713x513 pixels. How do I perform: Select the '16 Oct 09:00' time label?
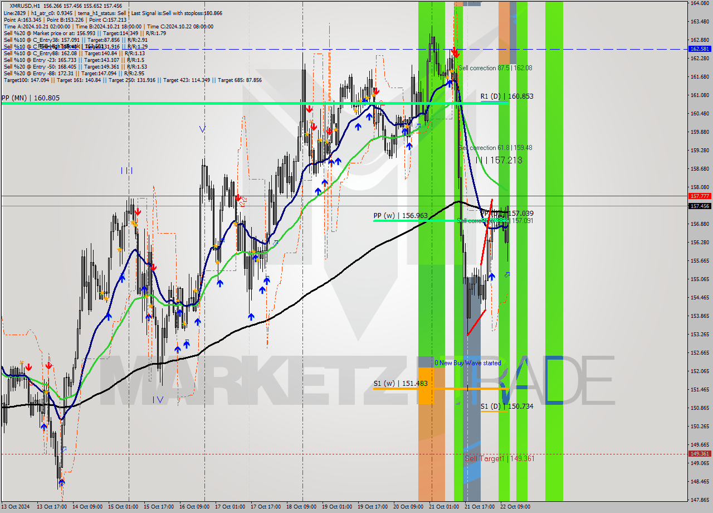(194, 507)
